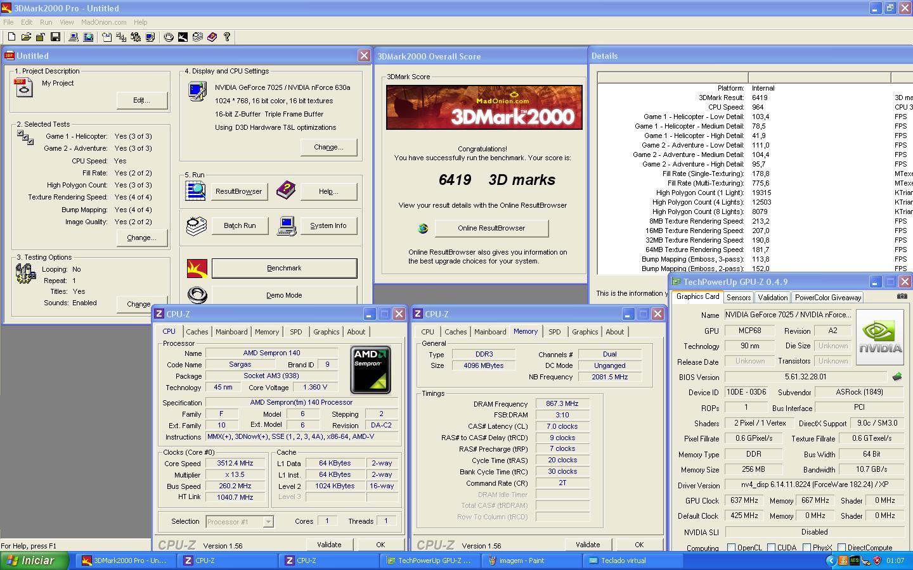
Task: Click OK in the right CPU-Z window
Action: (x=639, y=545)
